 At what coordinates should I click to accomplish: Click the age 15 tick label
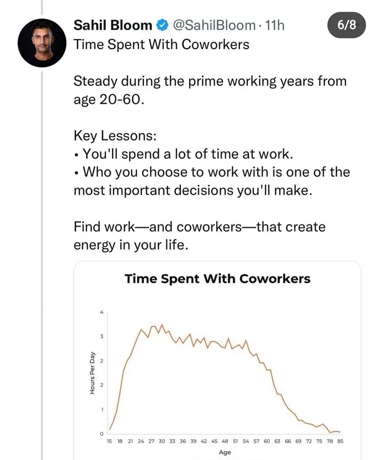(x=109, y=441)
